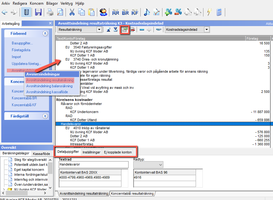Open the Basuppgifter... link
The width and height of the screenshot is (273, 200).
point(22,43)
